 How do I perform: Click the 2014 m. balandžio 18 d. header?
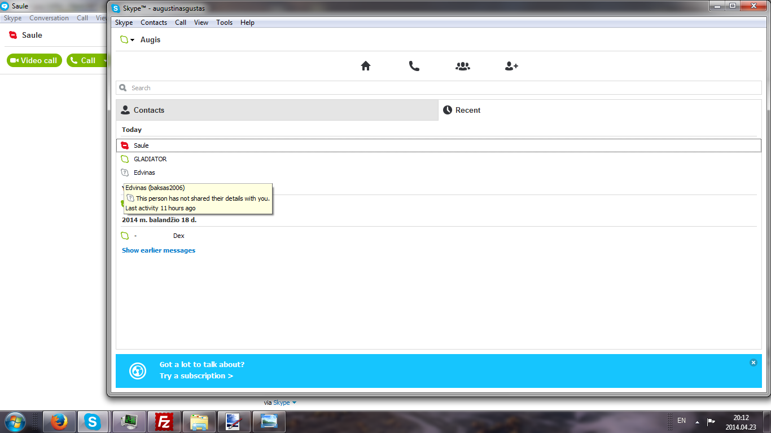click(x=159, y=220)
